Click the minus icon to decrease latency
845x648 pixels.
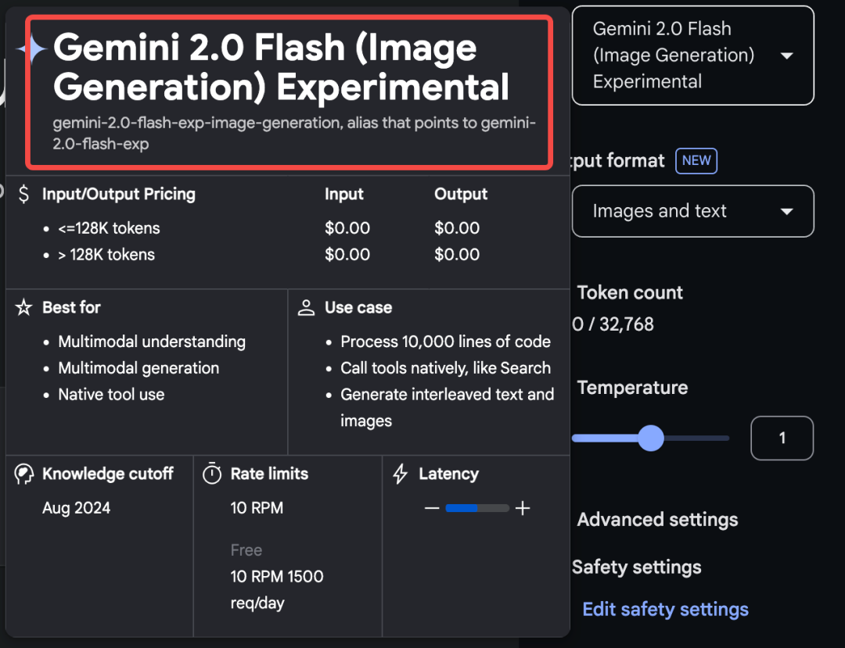[431, 507]
